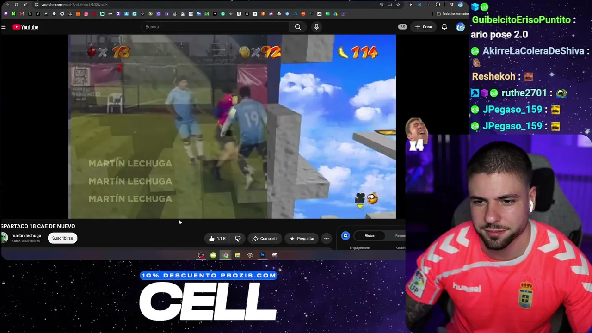
Task: Open YouTube notifications bell
Action: [444, 27]
